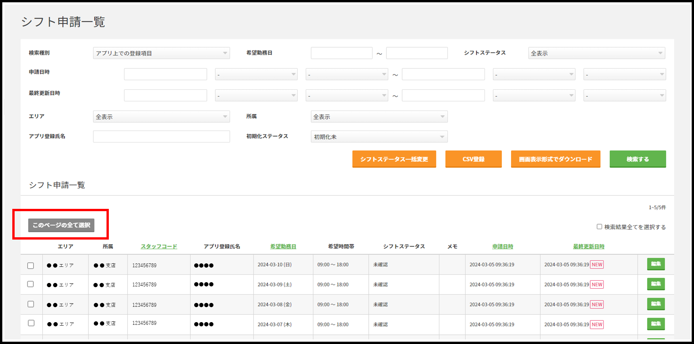Check the row for 2024-03-10 (日)
Viewport: 694px width, 344px height.
point(31,266)
